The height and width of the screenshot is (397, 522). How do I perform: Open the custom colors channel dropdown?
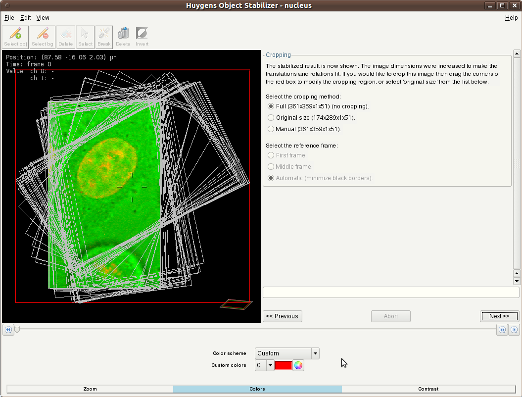[x=270, y=365]
